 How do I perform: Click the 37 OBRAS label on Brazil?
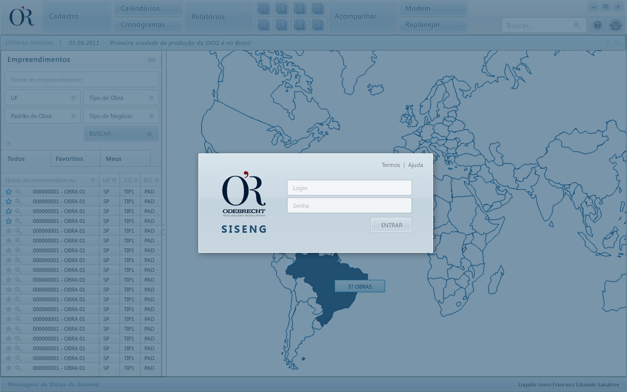point(360,286)
